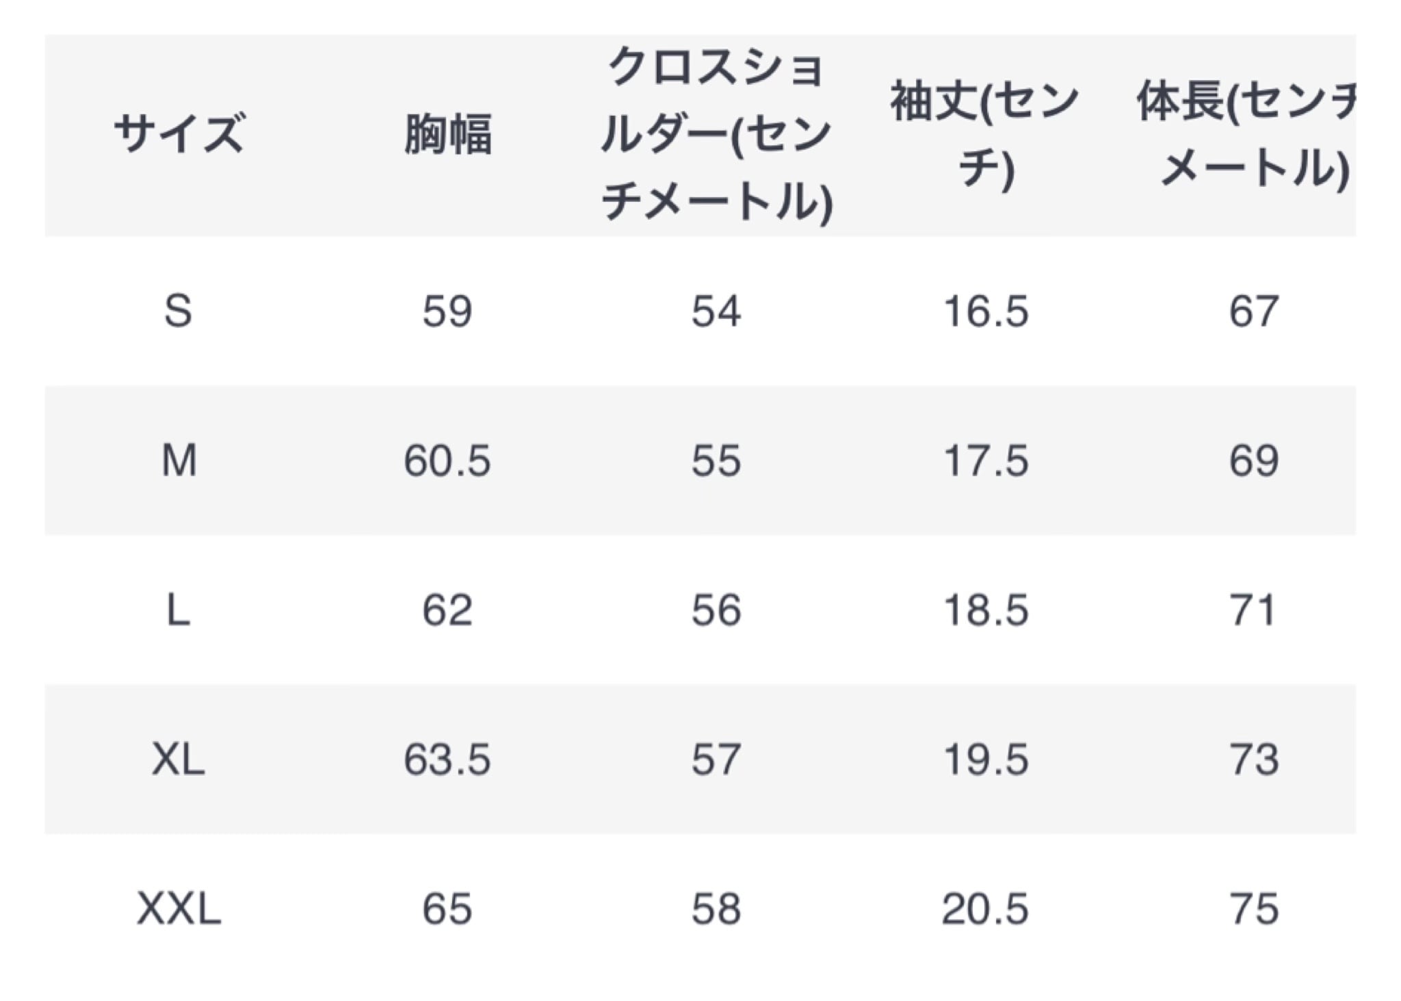The image size is (1401, 1001).
Task: Select the XXL size row label
Action: [179, 909]
